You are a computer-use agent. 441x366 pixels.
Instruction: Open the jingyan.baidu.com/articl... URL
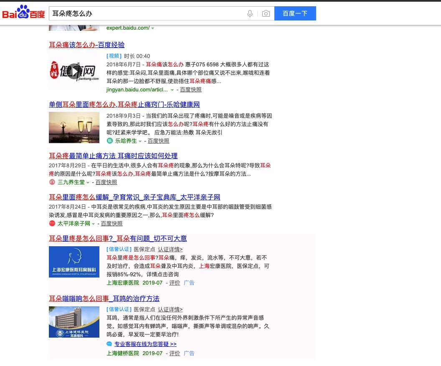pyautogui.click(x=137, y=90)
